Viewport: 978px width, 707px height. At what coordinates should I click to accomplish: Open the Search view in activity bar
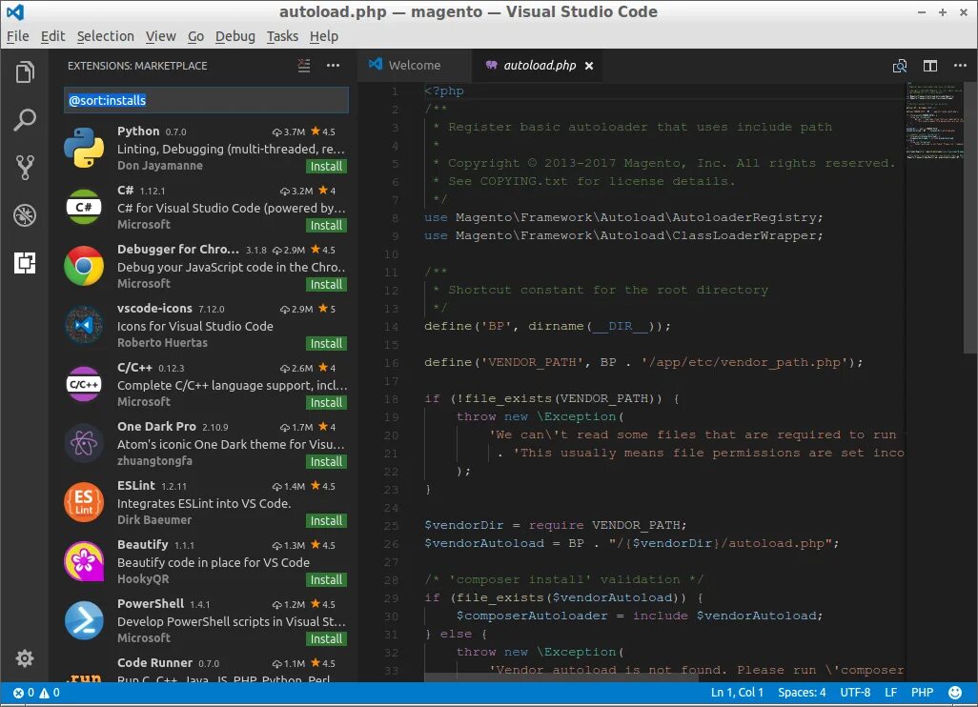[x=25, y=120]
